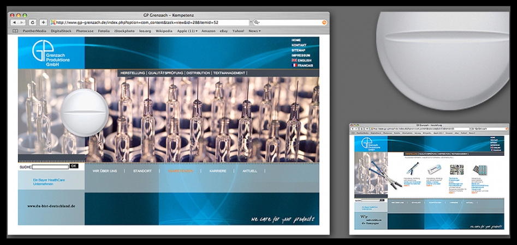
Task: Open the www.du-bist-deutschland.de link
Action: (51, 206)
